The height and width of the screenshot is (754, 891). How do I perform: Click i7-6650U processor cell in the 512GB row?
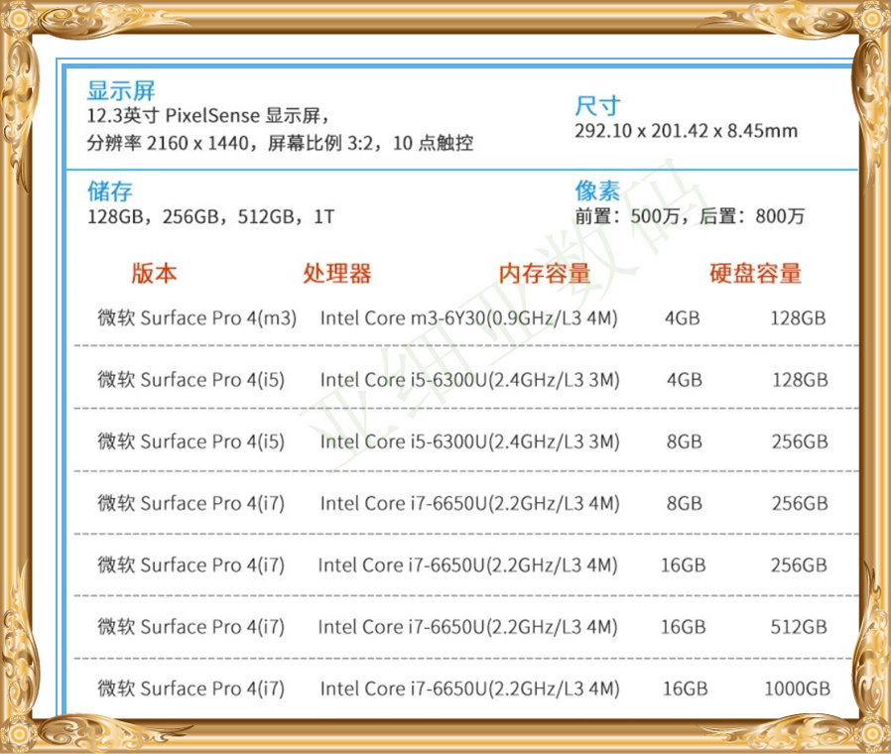click(467, 627)
